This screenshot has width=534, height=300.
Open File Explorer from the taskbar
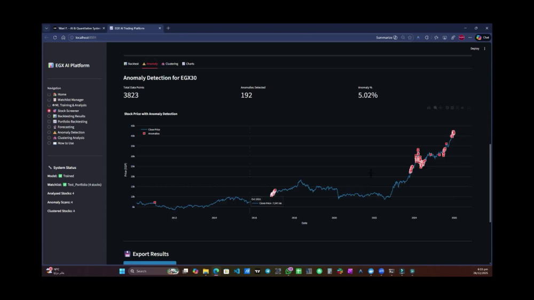[206, 271]
